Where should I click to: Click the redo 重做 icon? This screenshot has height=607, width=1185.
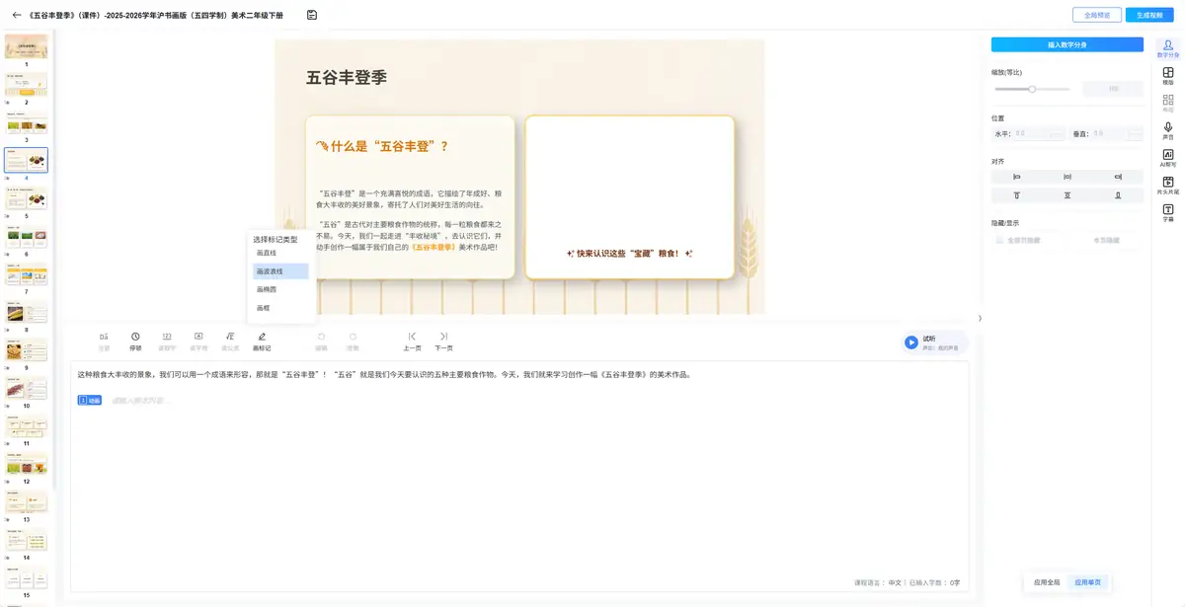tap(353, 341)
